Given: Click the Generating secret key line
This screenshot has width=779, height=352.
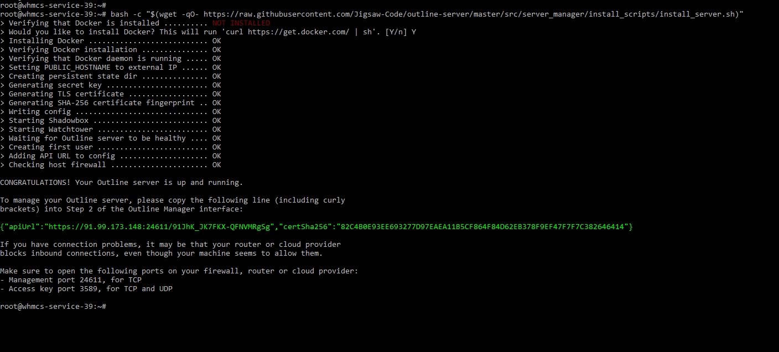Looking at the screenshot, I should coord(111,85).
